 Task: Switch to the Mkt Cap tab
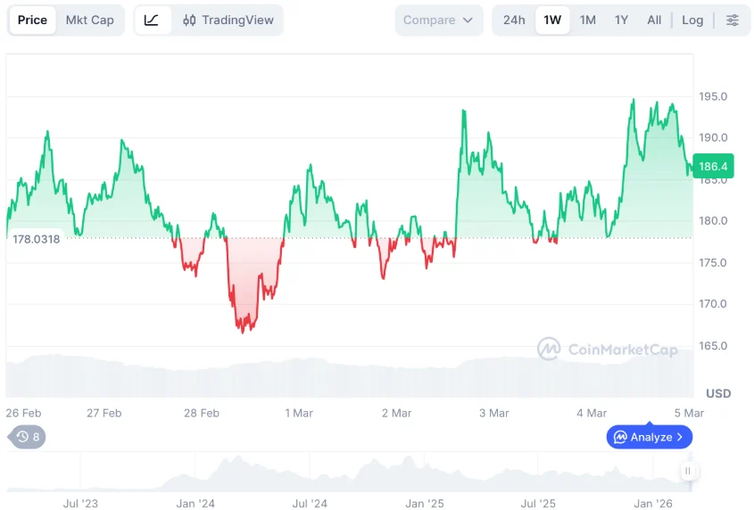(x=90, y=21)
